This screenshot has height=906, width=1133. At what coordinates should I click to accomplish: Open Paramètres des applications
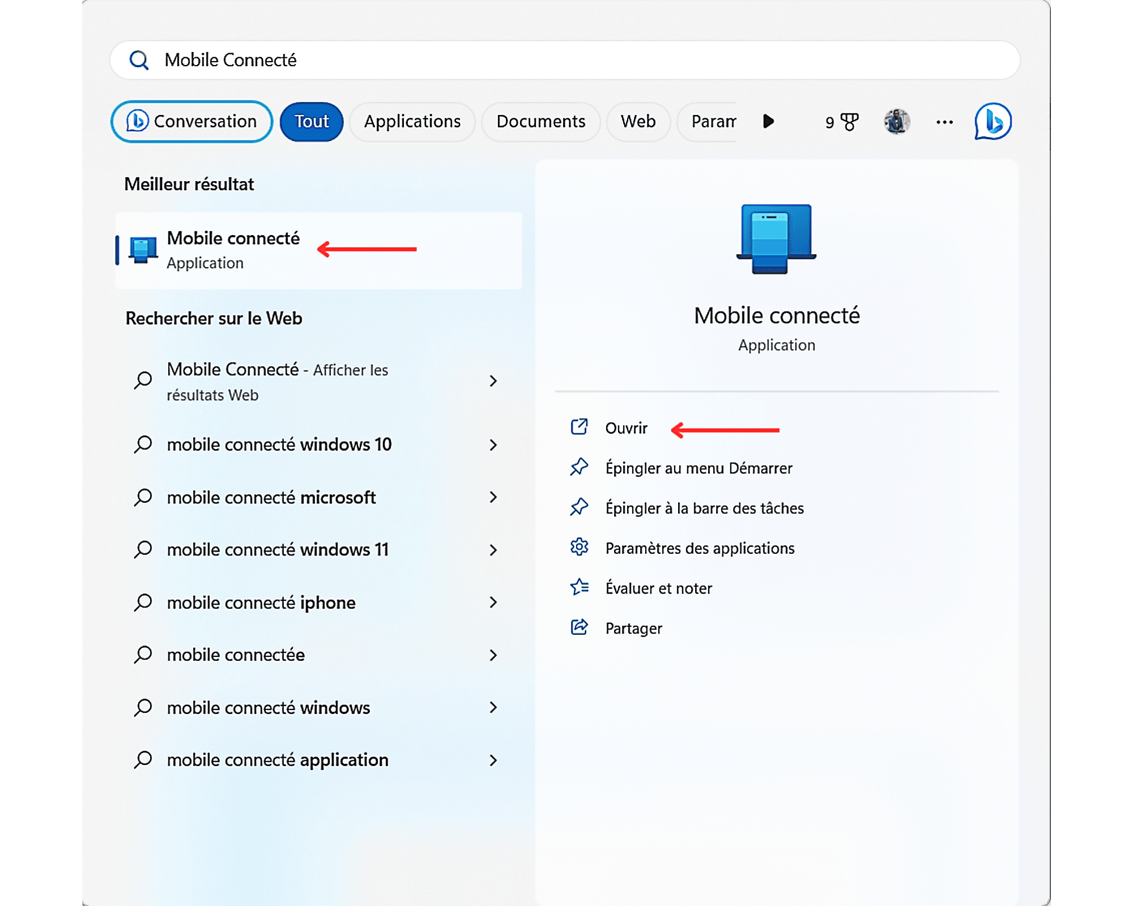[700, 548]
